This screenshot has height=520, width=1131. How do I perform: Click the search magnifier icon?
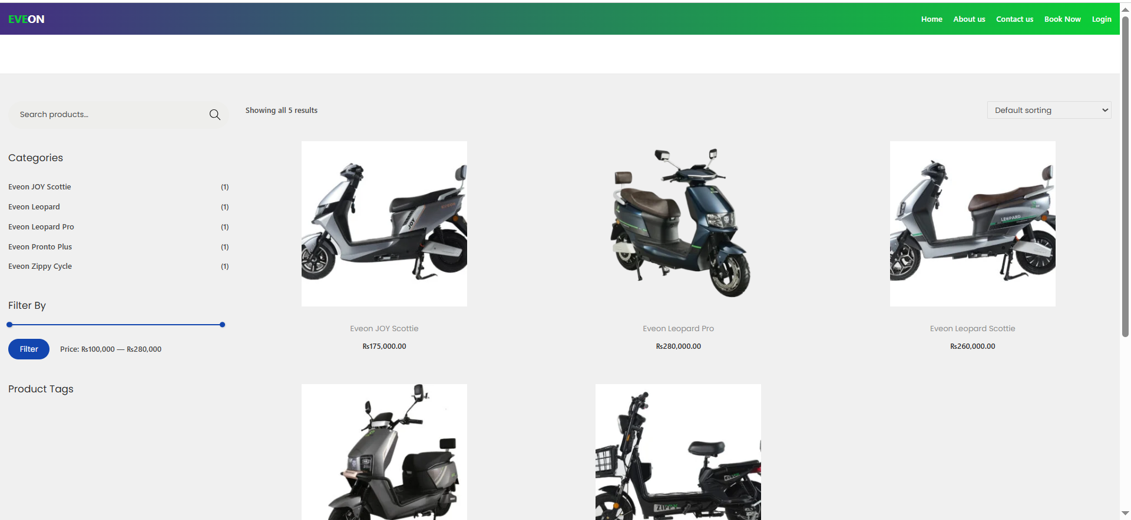coord(215,115)
